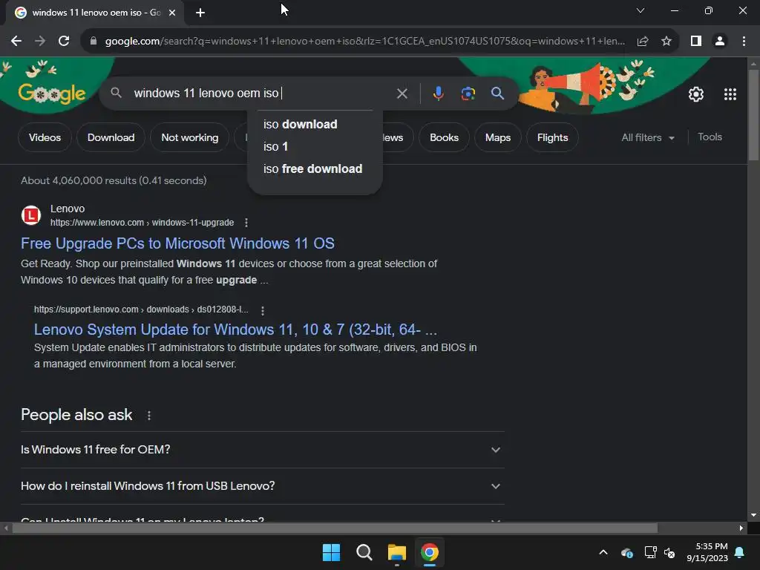This screenshot has height=570, width=760.
Task: Click the lock icon in address bar
Action: click(x=94, y=42)
